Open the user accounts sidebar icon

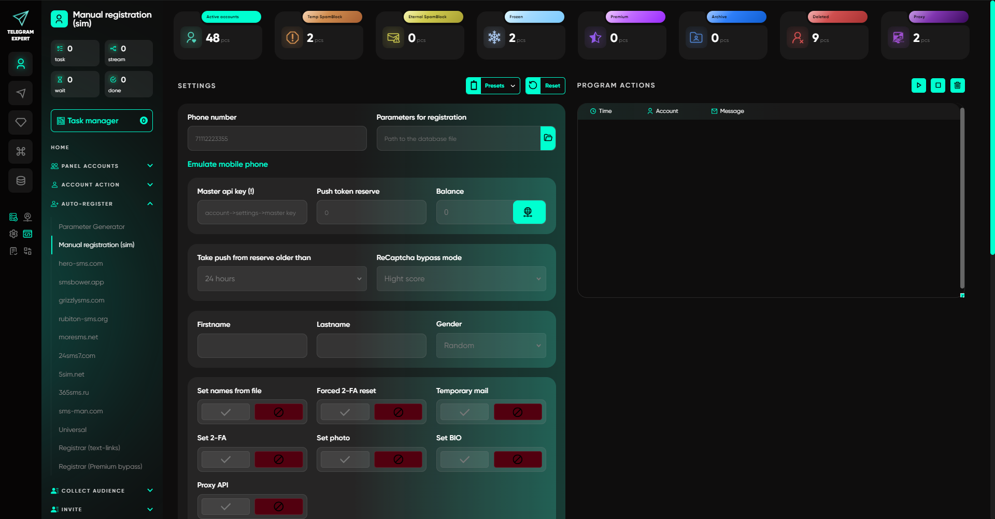[21, 64]
